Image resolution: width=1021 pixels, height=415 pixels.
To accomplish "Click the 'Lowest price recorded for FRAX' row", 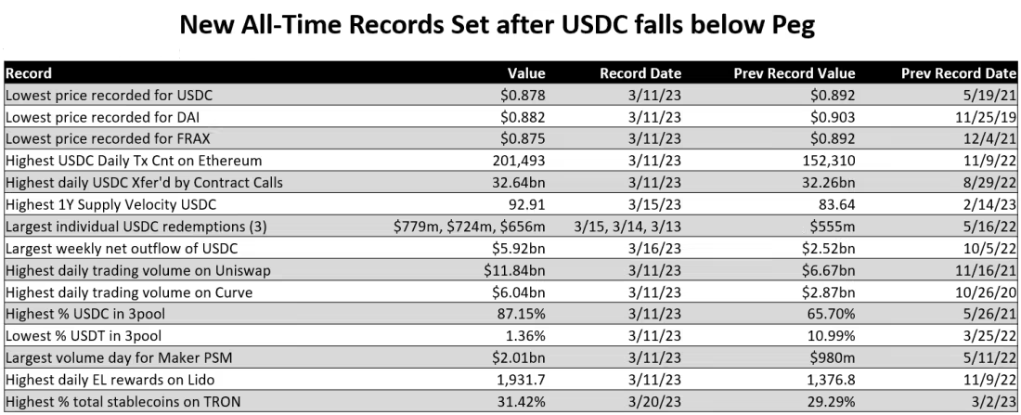I will [x=510, y=138].
